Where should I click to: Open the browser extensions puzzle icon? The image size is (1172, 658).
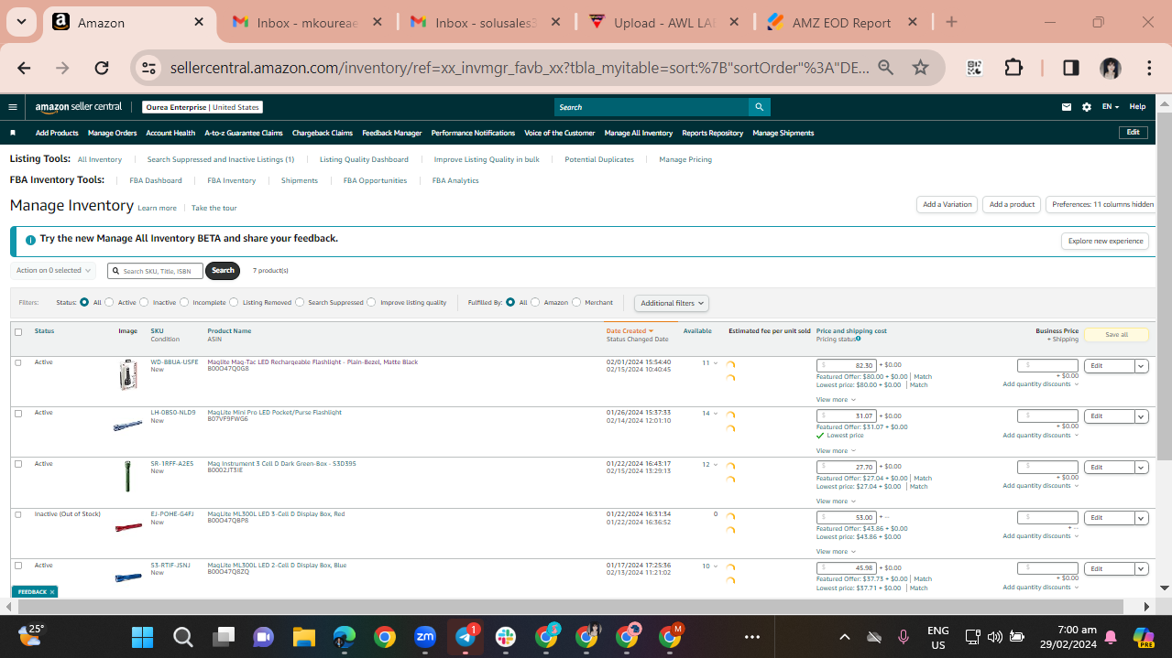1013,68
